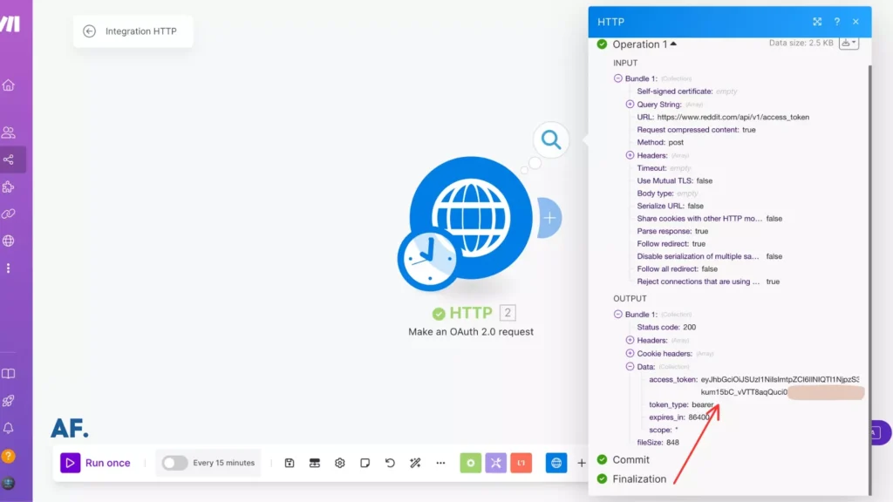The width and height of the screenshot is (893, 502).
Task: Go back using the arrow beside Integration HTTP
Action: (90, 31)
